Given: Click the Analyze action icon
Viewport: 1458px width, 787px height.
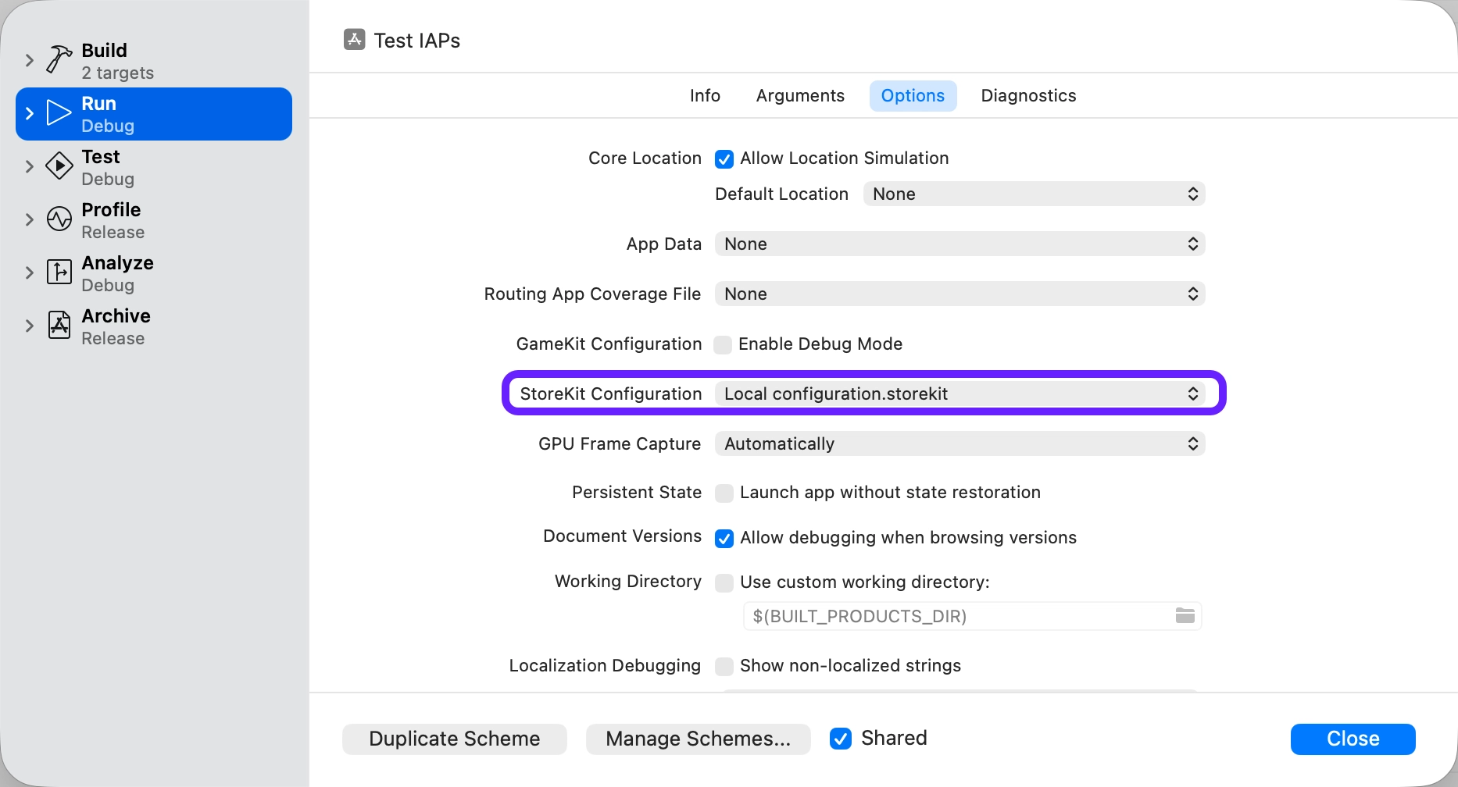Looking at the screenshot, I should (x=59, y=272).
